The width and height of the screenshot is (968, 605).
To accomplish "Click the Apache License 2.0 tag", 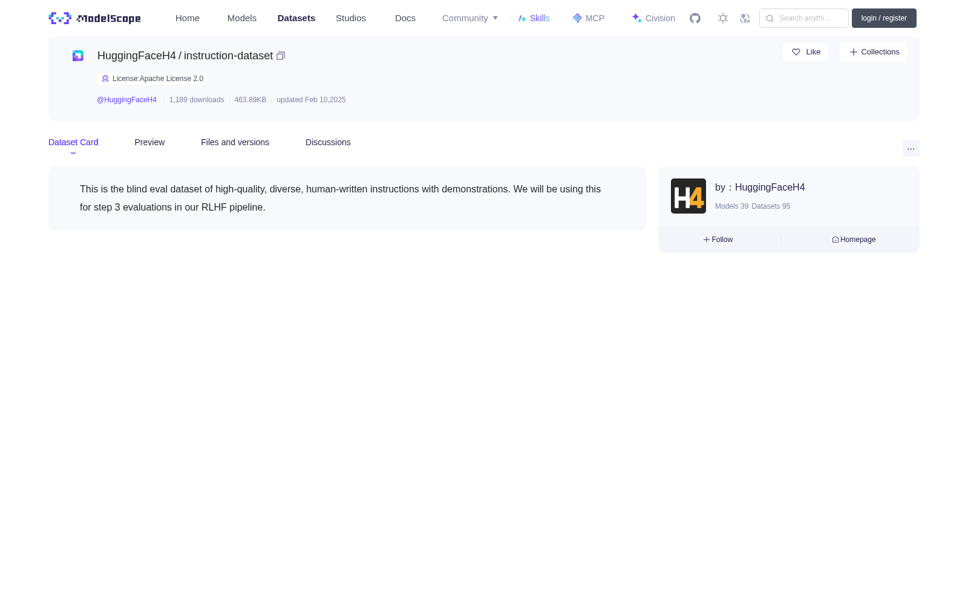I will [152, 79].
